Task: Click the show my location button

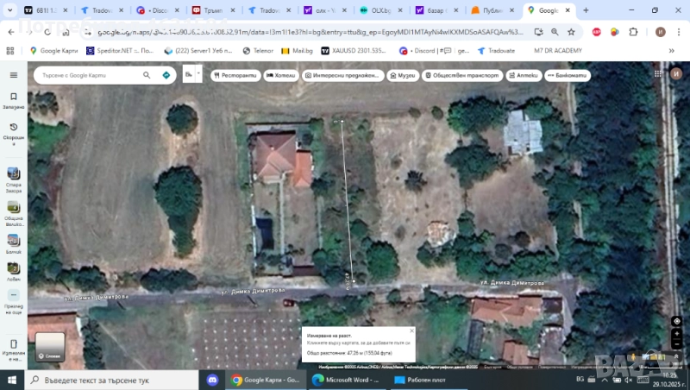Action: 676,321
